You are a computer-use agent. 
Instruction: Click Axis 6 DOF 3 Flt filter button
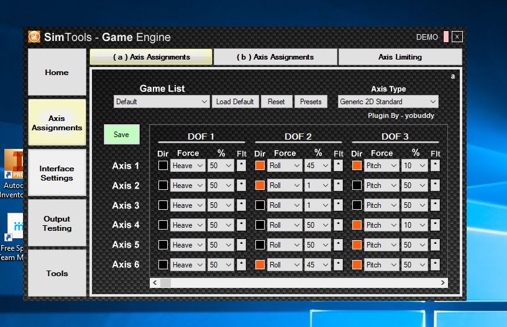[x=435, y=265]
